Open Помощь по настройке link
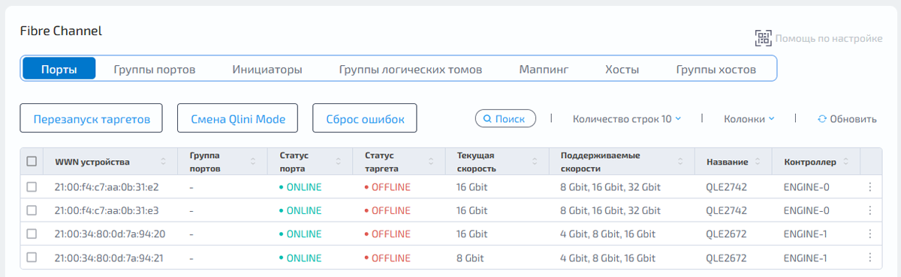 click(x=829, y=38)
